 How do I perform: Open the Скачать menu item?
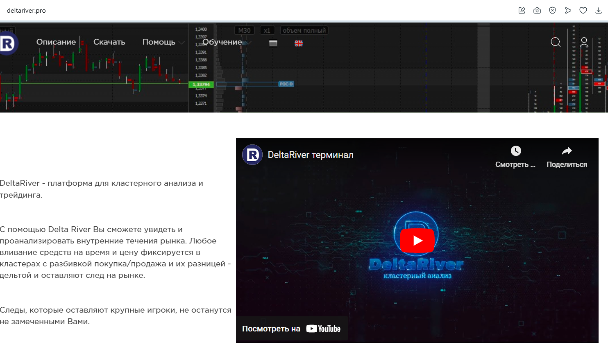tap(109, 42)
